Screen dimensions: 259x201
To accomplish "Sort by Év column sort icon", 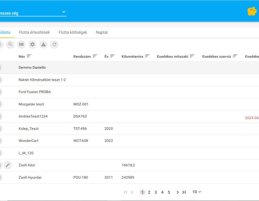I will (x=112, y=56).
